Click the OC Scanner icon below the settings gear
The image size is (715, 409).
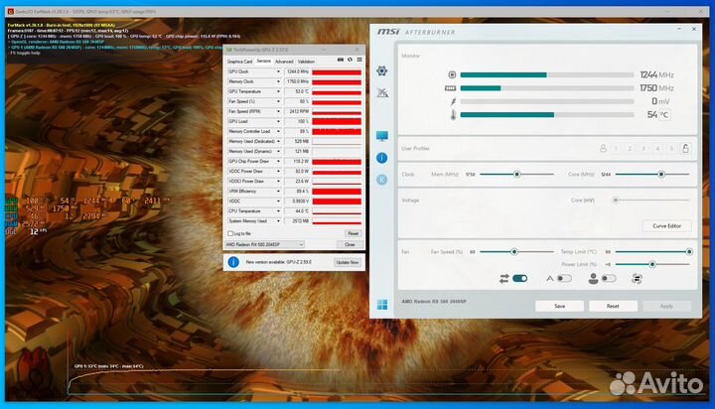382,93
